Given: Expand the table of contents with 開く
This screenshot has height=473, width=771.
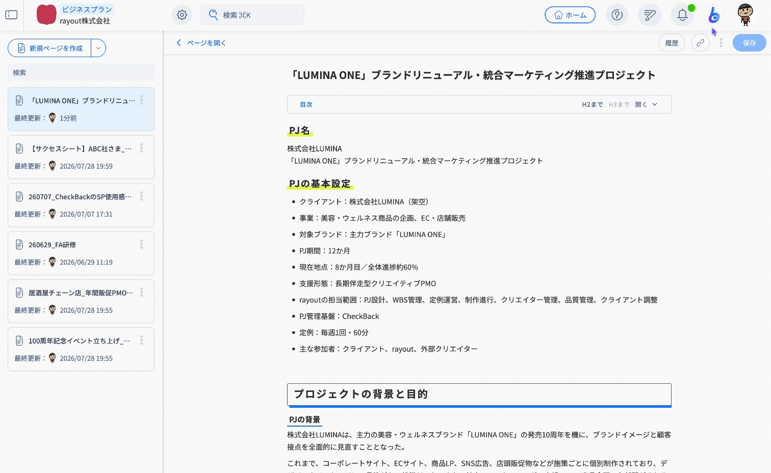Looking at the screenshot, I should pos(646,104).
